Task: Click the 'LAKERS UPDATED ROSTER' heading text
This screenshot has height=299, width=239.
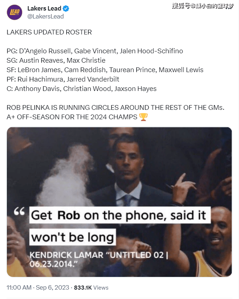Action: coord(49,32)
